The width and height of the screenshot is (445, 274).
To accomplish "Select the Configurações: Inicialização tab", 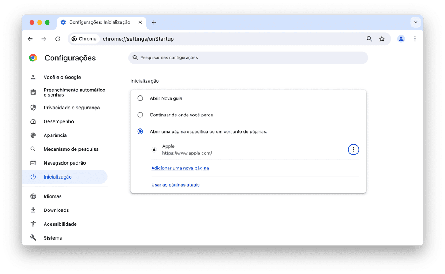I will [102, 22].
